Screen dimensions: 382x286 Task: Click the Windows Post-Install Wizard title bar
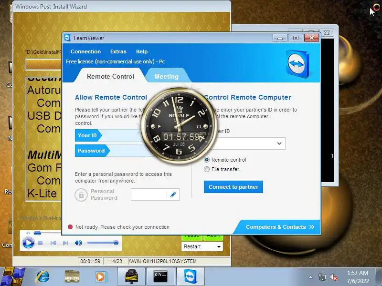coord(122,7)
